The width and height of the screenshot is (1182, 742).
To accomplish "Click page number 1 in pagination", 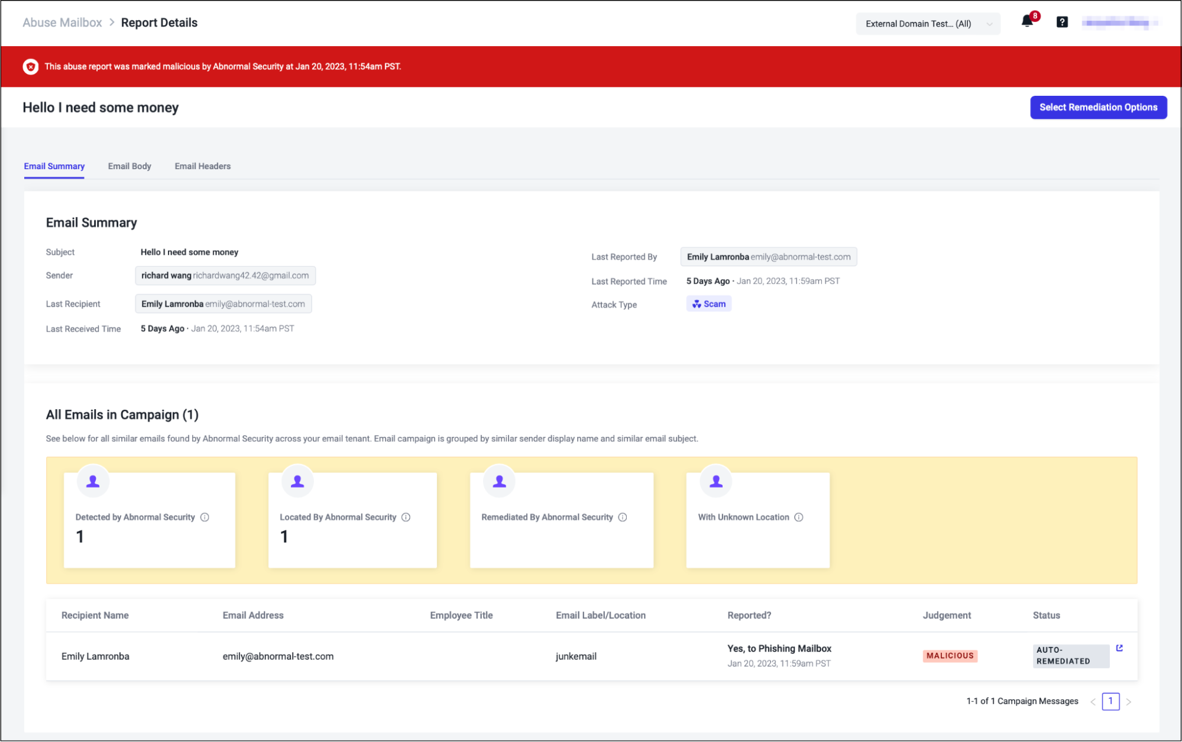I will 1110,701.
